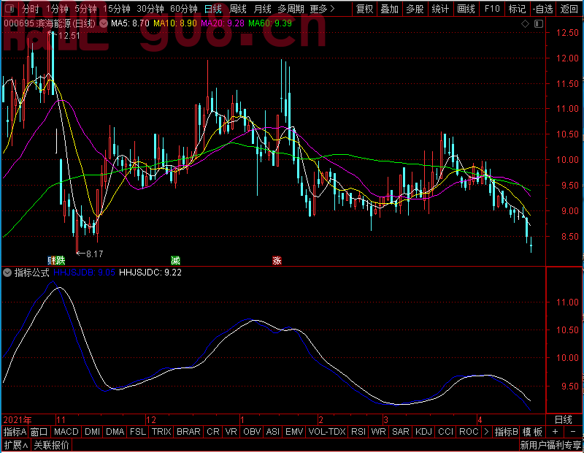This screenshot has width=584, height=453.
Task: Switch indicator to MACD
Action: tap(66, 432)
